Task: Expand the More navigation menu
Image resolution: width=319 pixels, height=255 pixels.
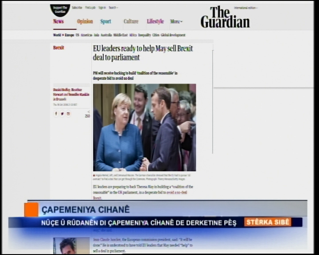Action: pyautogui.click(x=176, y=21)
